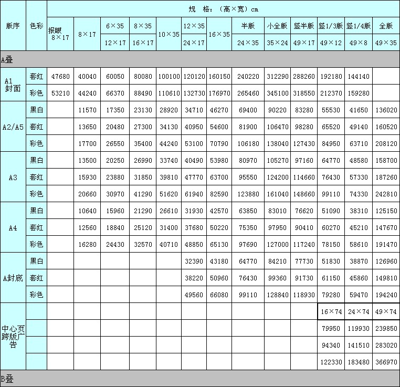
Task: Click the cell containing 11570
Action: [87, 110]
